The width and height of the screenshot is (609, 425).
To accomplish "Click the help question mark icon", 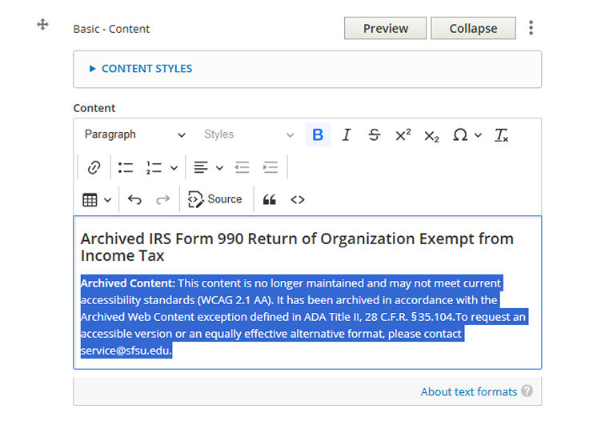I will 527,391.
